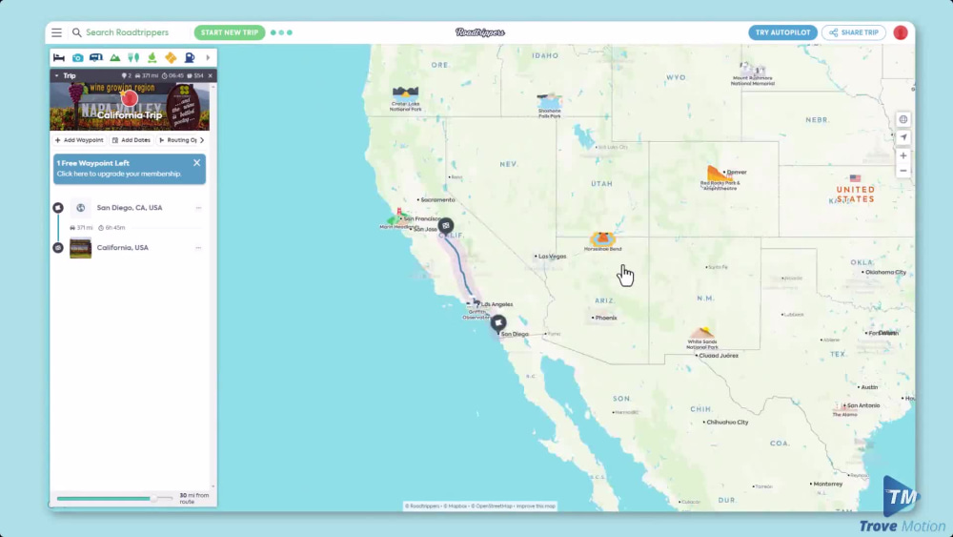The image size is (953, 537).
Task: Select the campfire category icon
Action: pyautogui.click(x=152, y=58)
